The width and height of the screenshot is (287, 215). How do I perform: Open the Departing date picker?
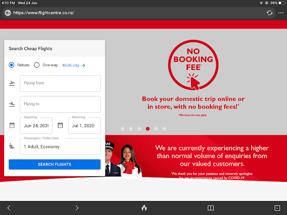coord(36,125)
